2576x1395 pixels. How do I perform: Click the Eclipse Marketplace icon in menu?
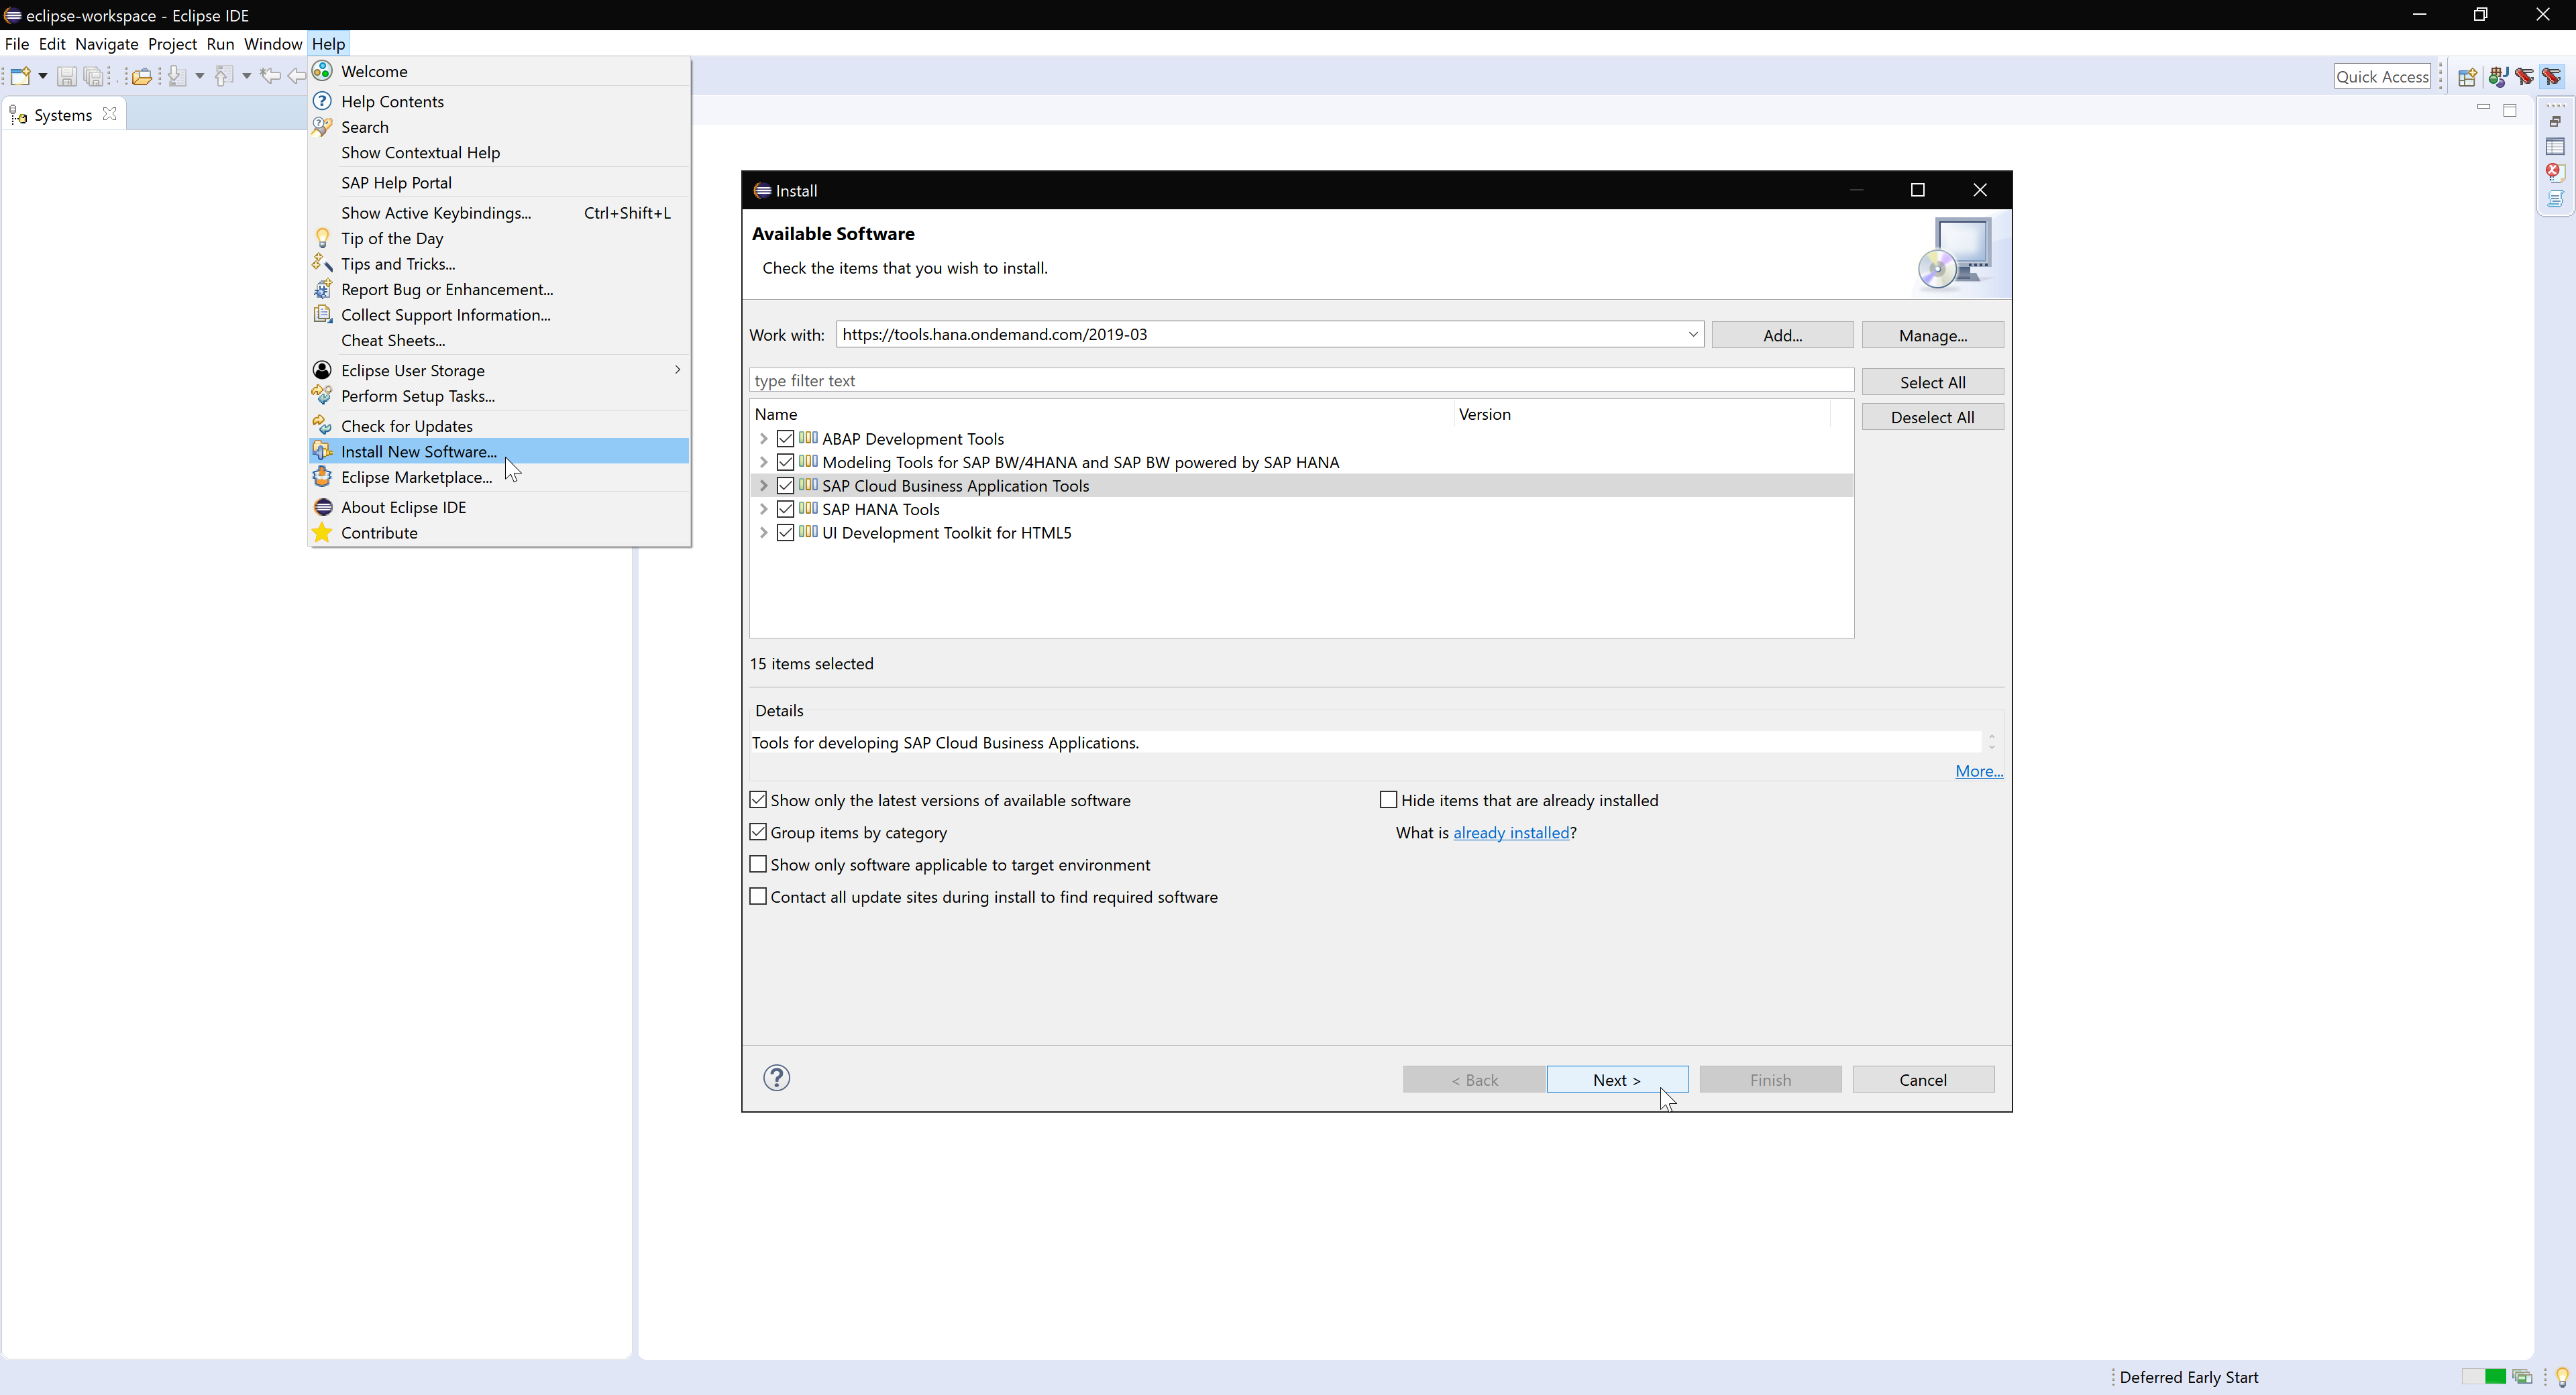pyautogui.click(x=322, y=477)
